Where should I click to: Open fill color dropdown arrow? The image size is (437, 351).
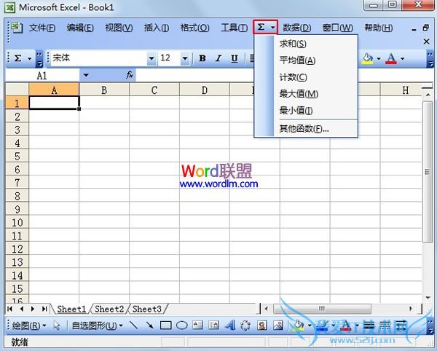point(379,58)
